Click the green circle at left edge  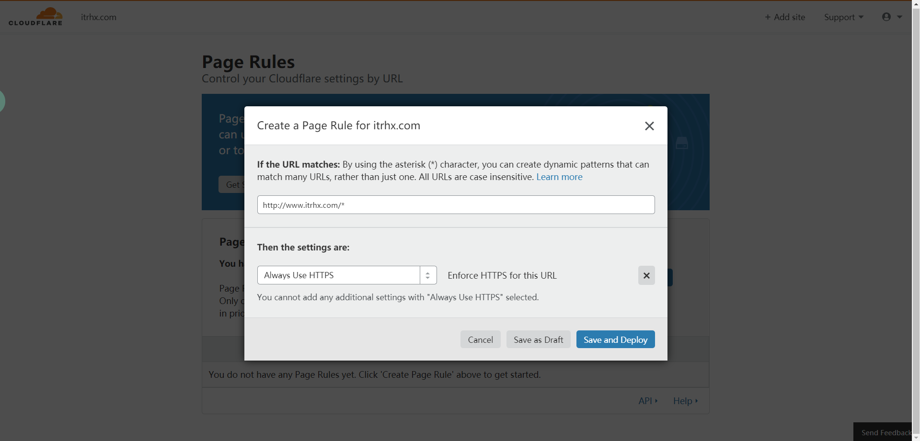click(2, 101)
